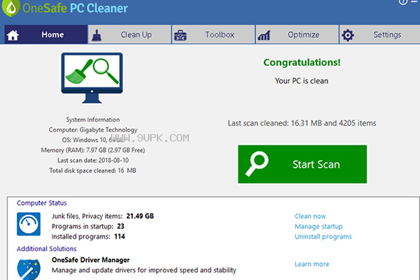Click the OneSafe Driver Manager shield icon
The width and height of the screenshot is (420, 280).
click(28, 269)
